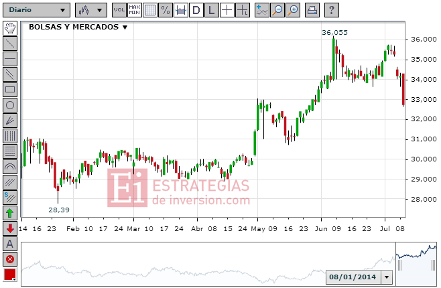Select the arcs drawing tool

[x=10, y=167]
